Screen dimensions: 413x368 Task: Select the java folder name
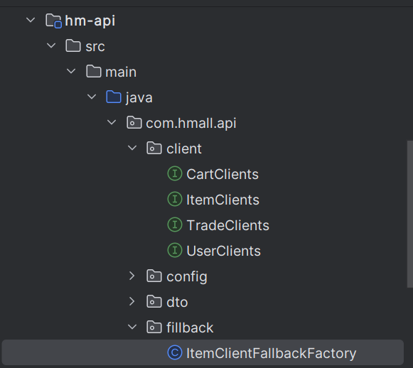(139, 98)
